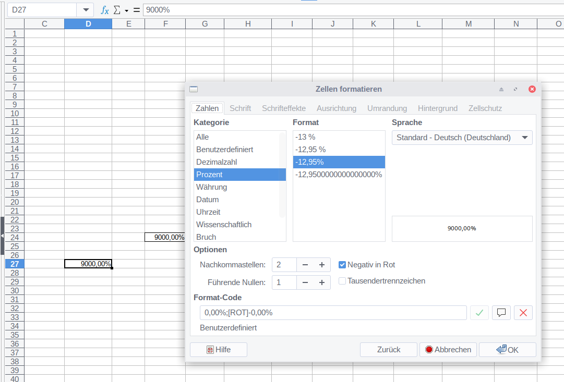Open the Sum function dropdown arrow
The image size is (564, 382).
click(x=127, y=10)
